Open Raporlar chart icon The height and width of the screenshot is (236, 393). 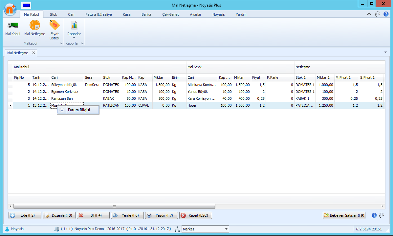[74, 25]
